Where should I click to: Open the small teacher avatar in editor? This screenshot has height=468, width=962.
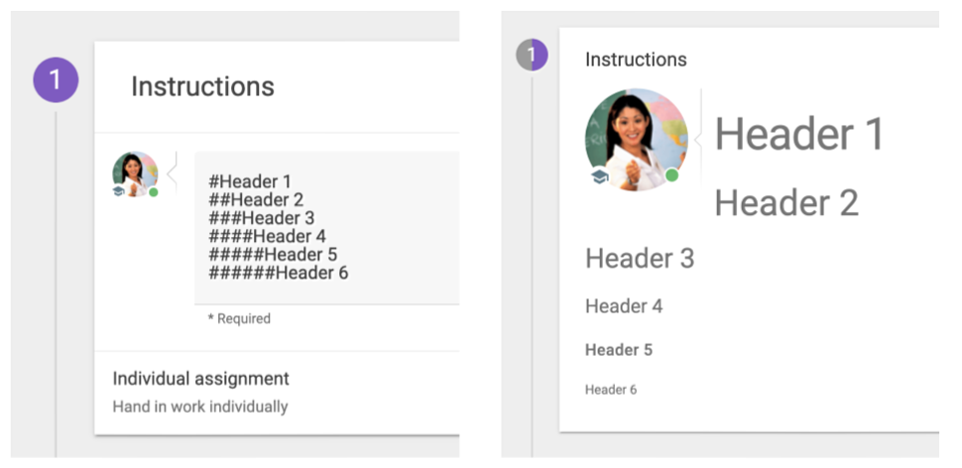135,175
